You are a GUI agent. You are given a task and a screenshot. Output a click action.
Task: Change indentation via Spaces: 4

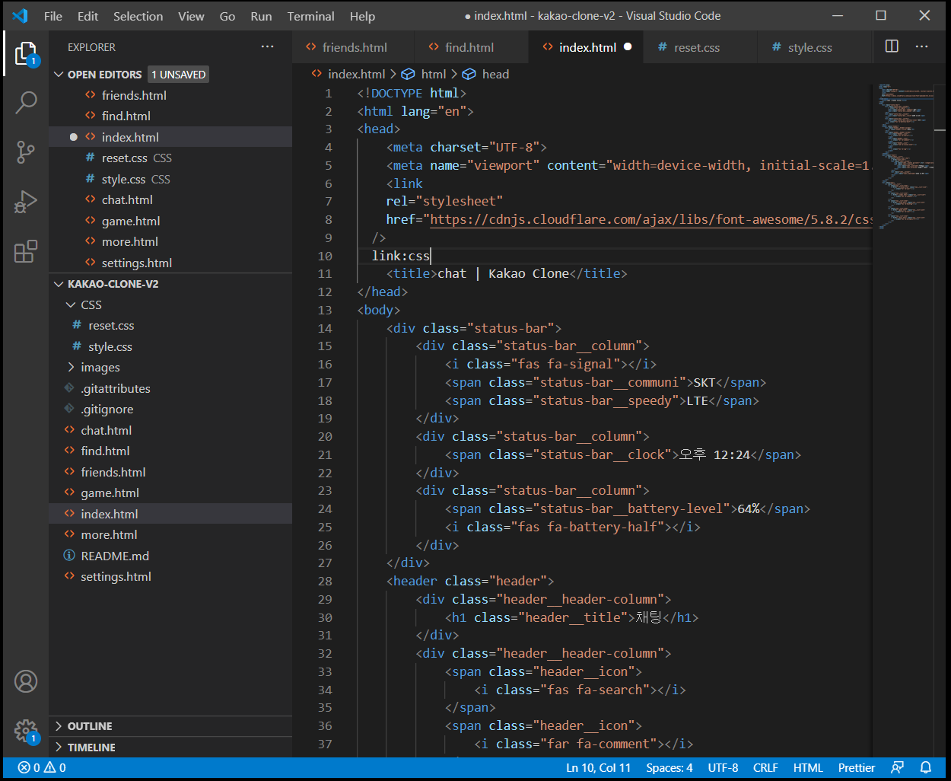pyautogui.click(x=670, y=767)
